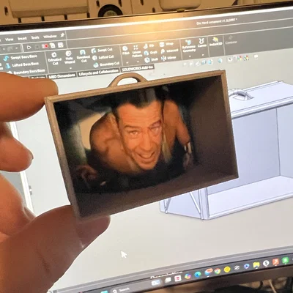Select the Intersect tool

[170, 51]
